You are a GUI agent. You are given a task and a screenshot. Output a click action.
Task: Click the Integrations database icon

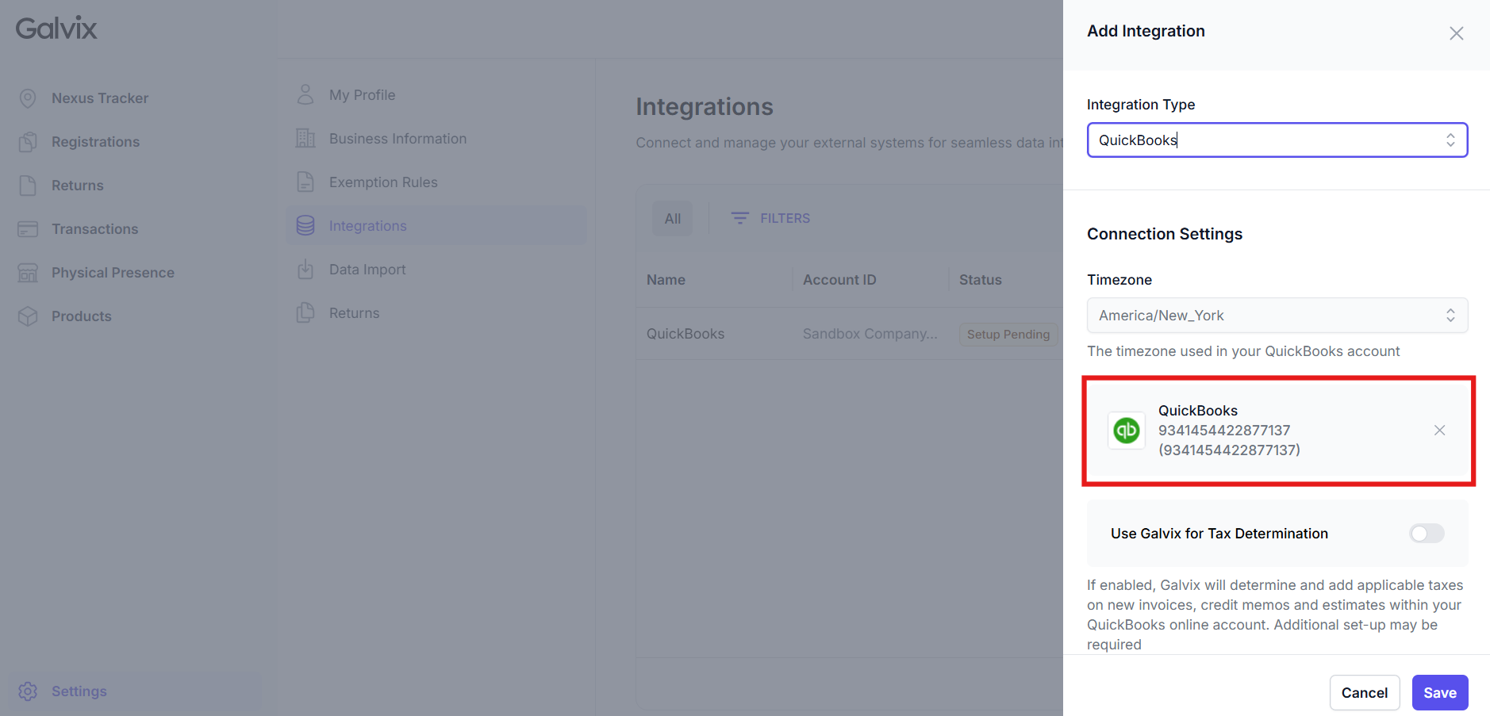(x=305, y=226)
